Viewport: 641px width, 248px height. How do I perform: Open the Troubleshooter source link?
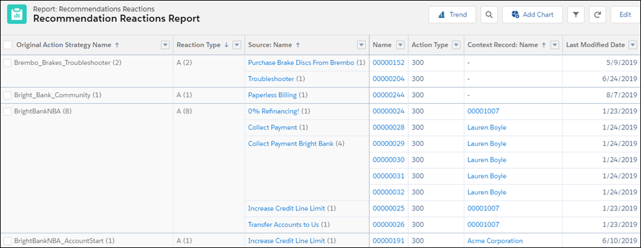271,79
